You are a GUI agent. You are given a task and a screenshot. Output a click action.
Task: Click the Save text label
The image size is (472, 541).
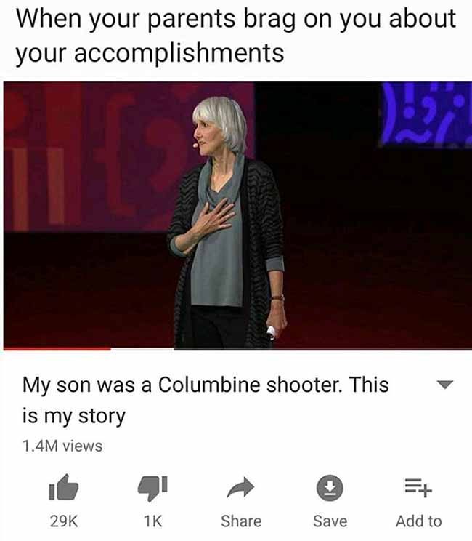(330, 521)
